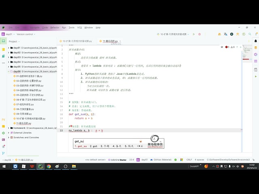The image size is (259, 194).
Task: Open the SciView grid tool window
Action: pos(256,61)
